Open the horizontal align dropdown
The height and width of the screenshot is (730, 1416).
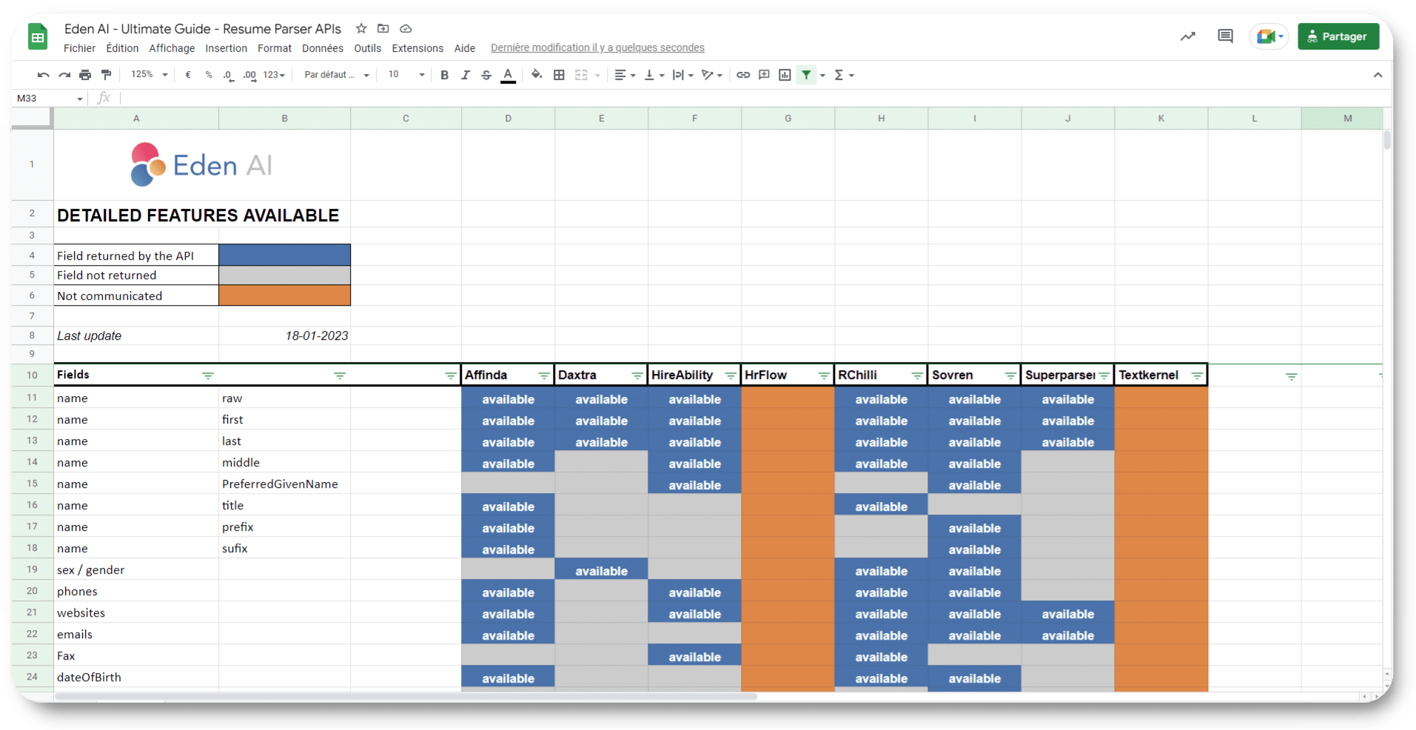point(625,75)
